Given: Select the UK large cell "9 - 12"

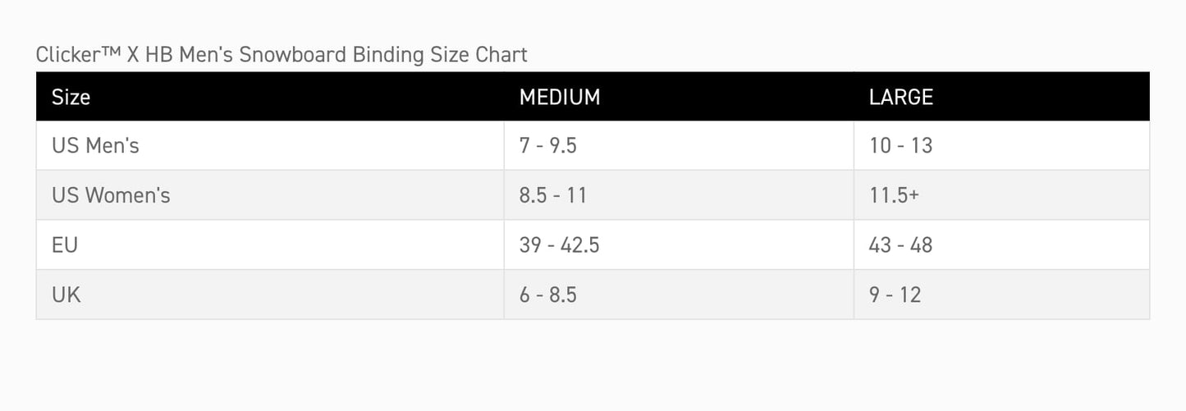Looking at the screenshot, I should pyautogui.click(x=895, y=295).
